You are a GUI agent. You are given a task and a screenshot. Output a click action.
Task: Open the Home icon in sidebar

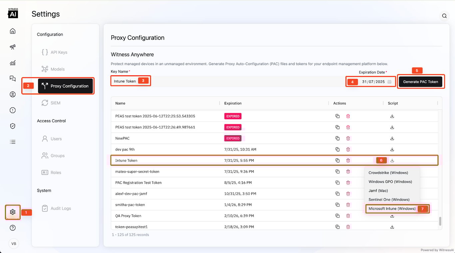coord(13,31)
